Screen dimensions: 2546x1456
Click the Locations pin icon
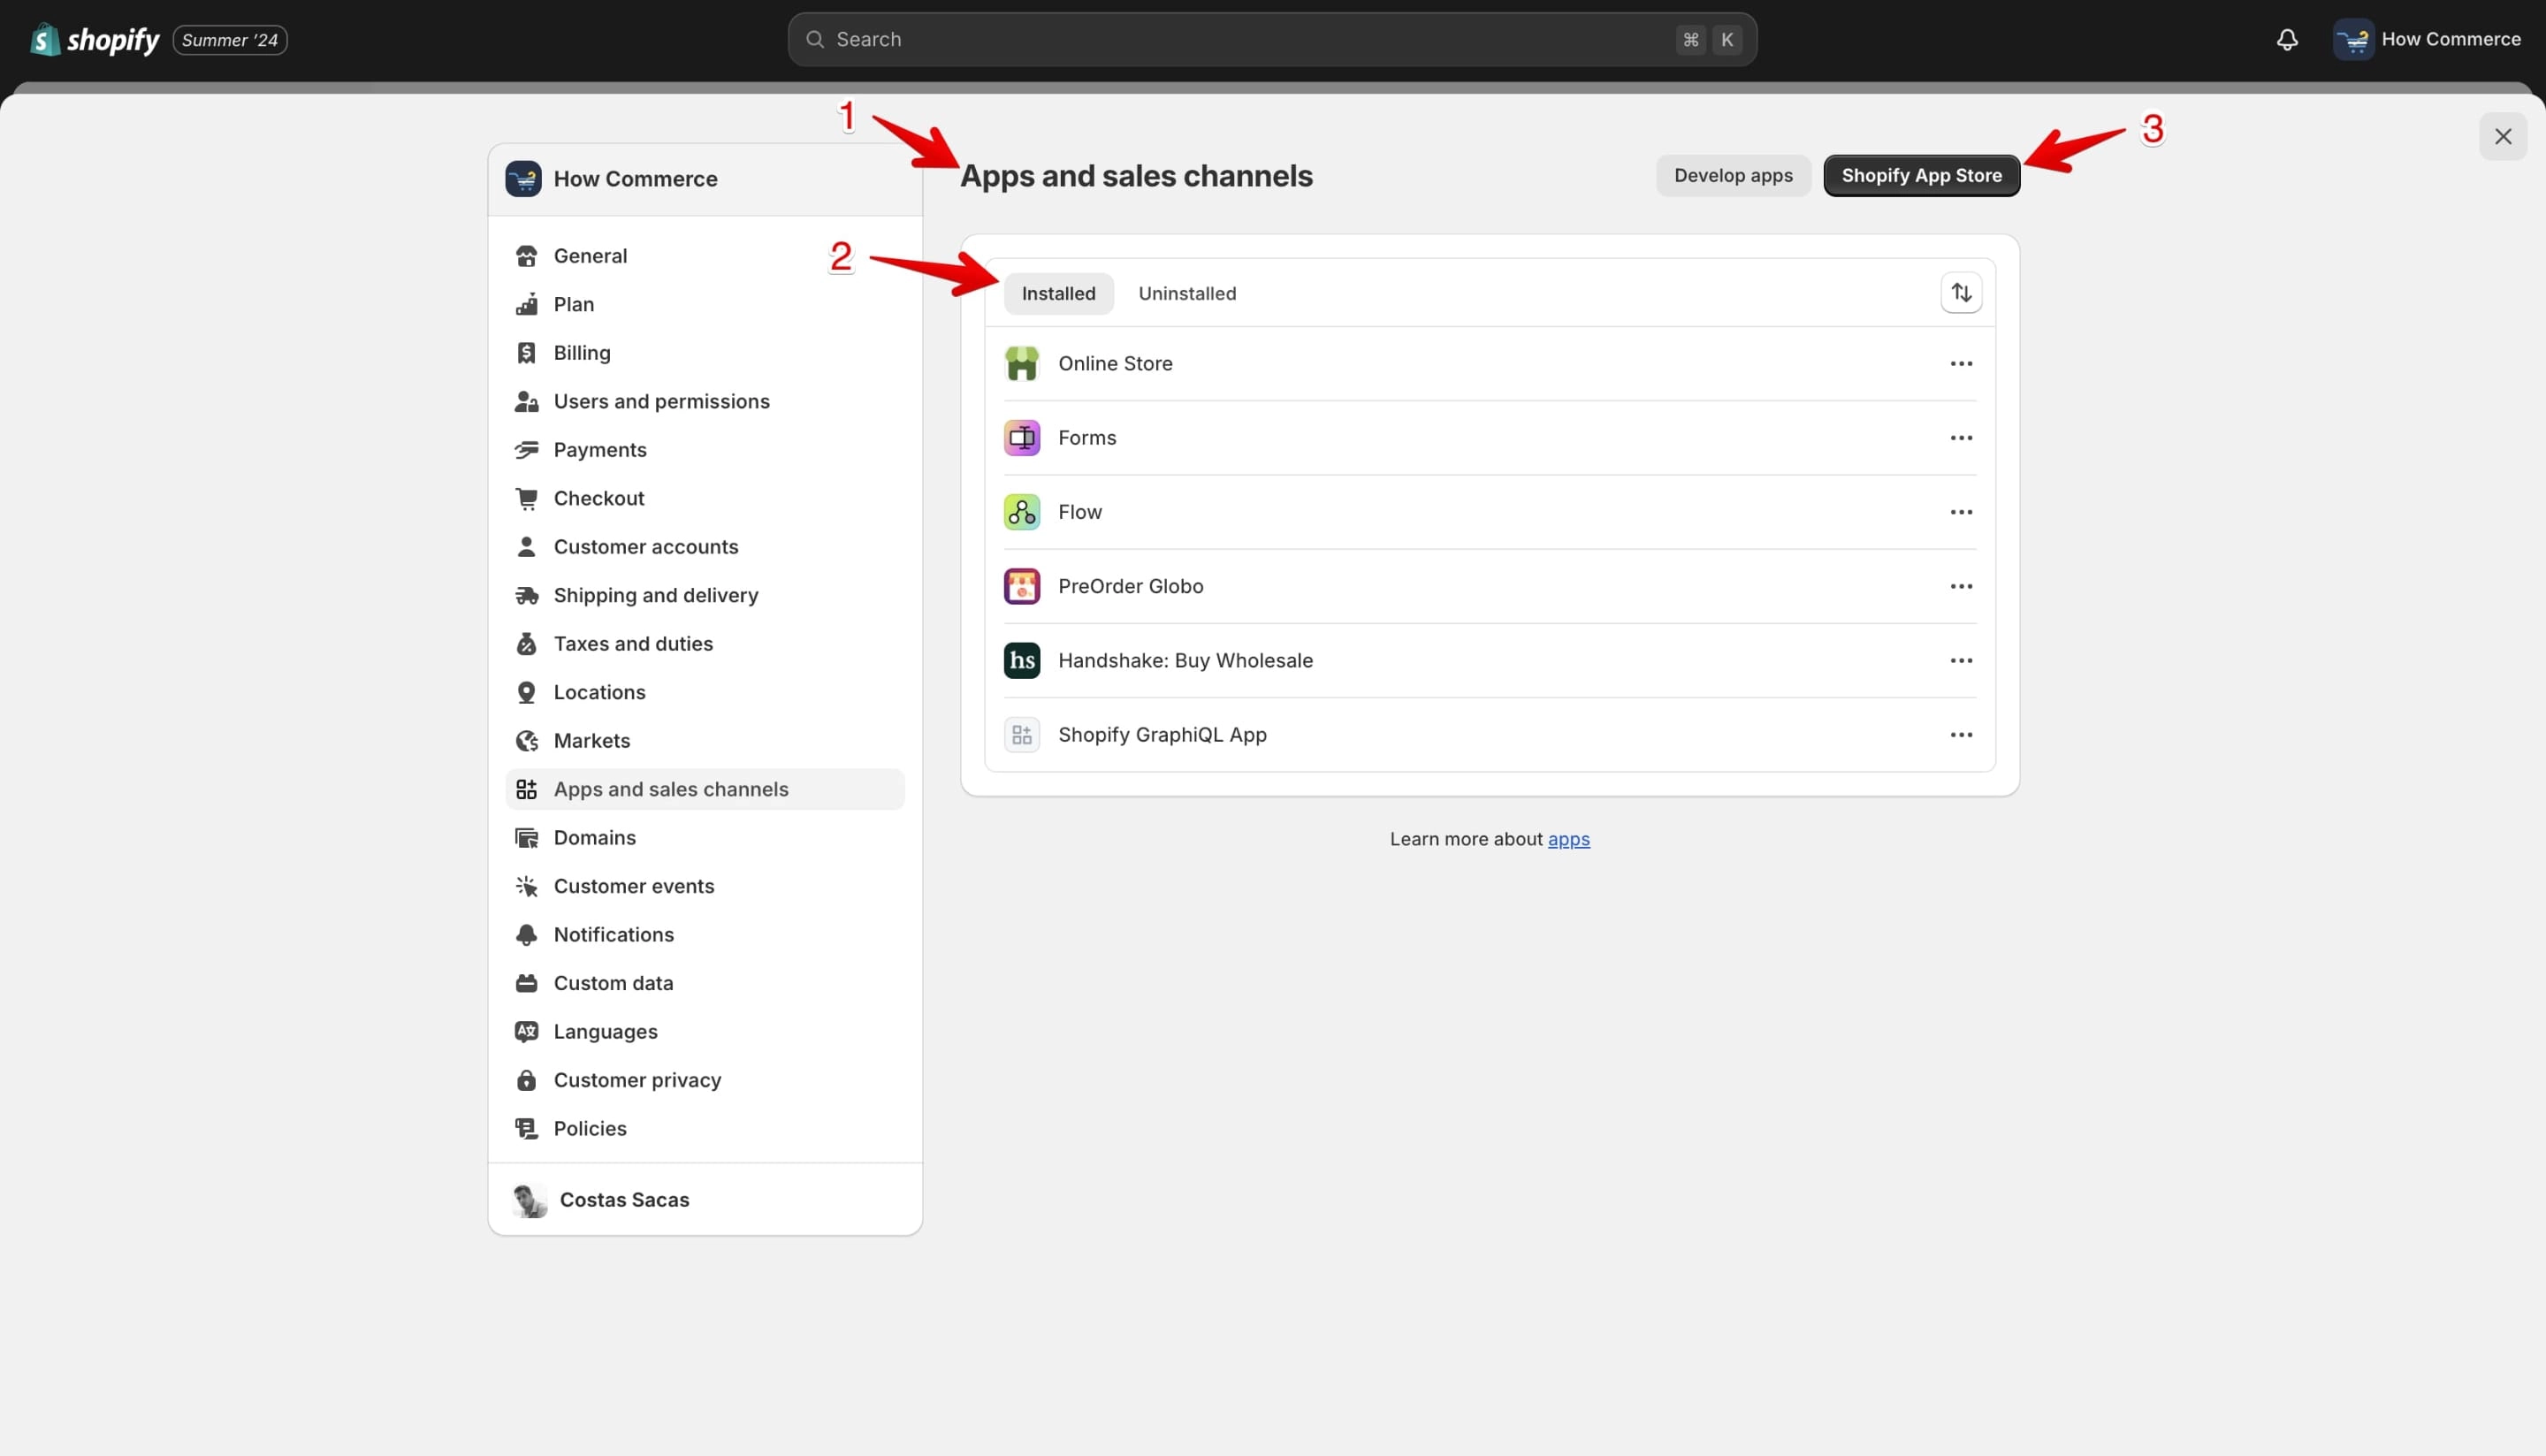(x=526, y=692)
